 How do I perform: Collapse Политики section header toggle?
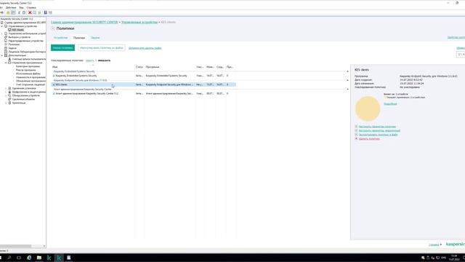tap(53, 28)
